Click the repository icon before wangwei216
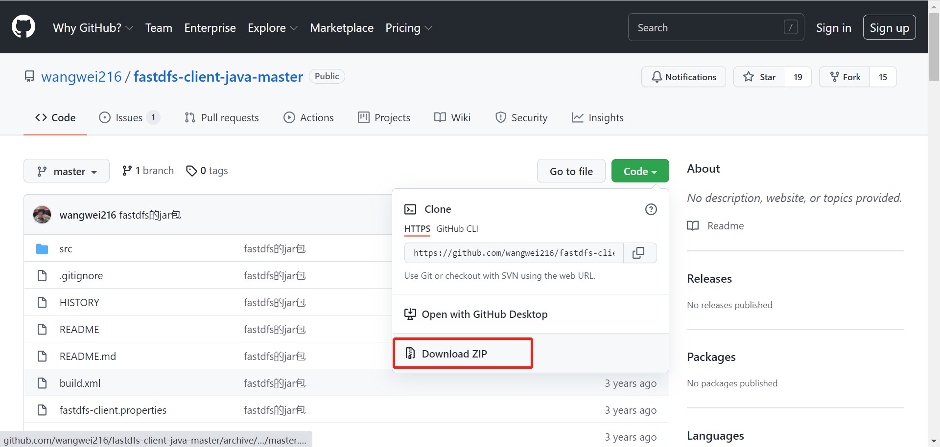This screenshot has width=940, height=447. point(29,77)
